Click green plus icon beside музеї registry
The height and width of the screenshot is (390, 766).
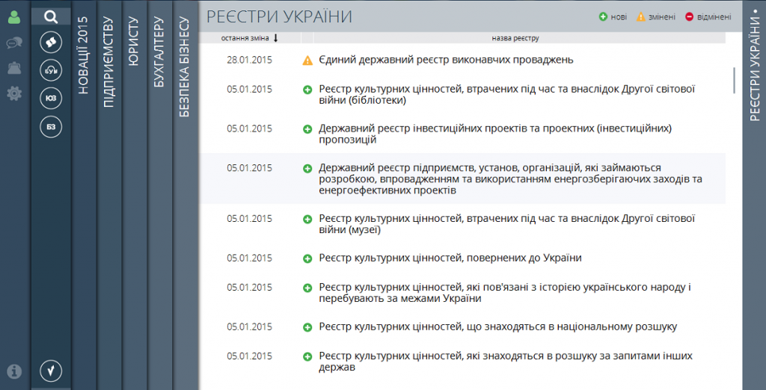coord(307,219)
